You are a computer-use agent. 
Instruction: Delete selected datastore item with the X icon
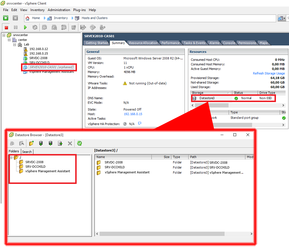click(70, 143)
